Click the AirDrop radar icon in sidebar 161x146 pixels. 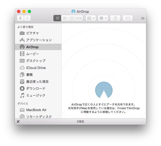click(22, 47)
